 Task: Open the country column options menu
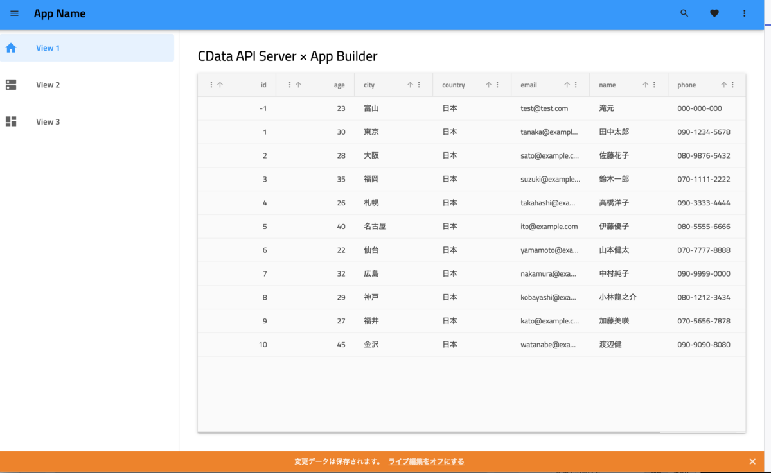(497, 85)
